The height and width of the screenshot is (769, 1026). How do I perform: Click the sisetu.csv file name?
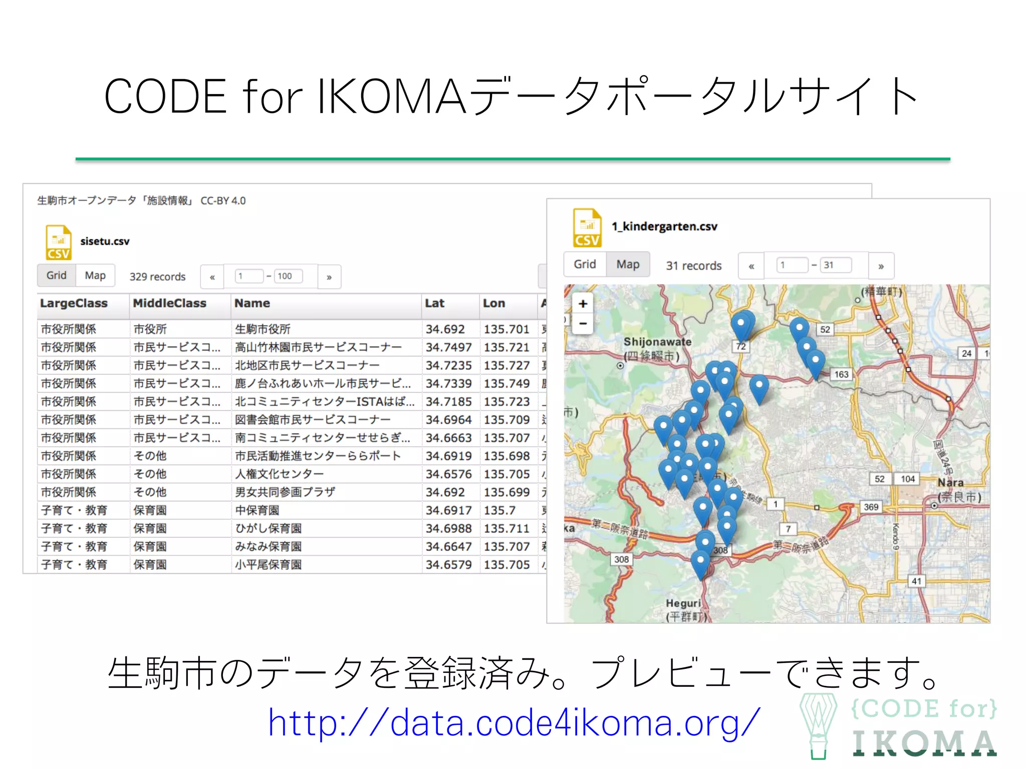click(x=105, y=241)
